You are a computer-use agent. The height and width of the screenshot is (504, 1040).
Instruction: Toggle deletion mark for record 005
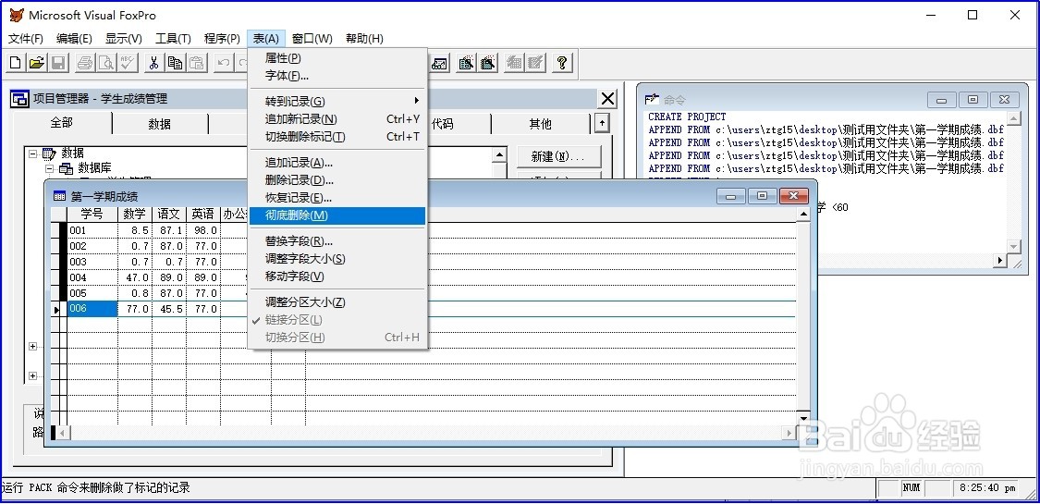(x=63, y=293)
